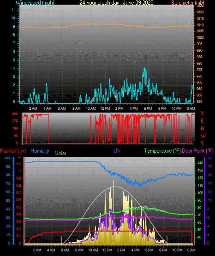This screenshot has width=215, height=256.
Task: Click the cyan '9' windspeed axis value
Action: click(x=14, y=26)
